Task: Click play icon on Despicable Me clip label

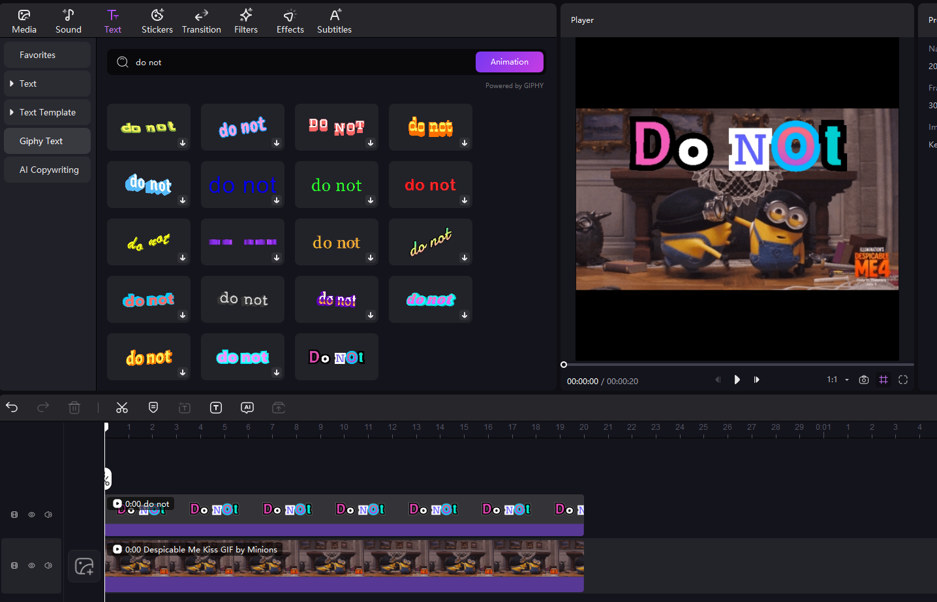Action: point(117,549)
